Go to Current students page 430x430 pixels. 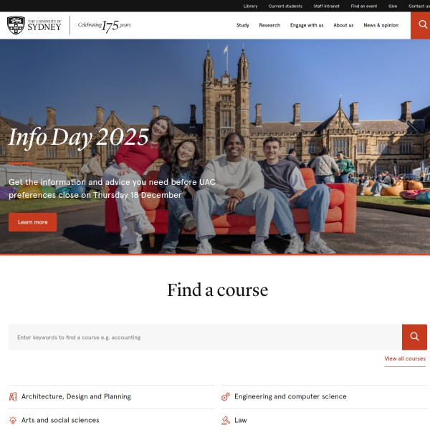[285, 6]
